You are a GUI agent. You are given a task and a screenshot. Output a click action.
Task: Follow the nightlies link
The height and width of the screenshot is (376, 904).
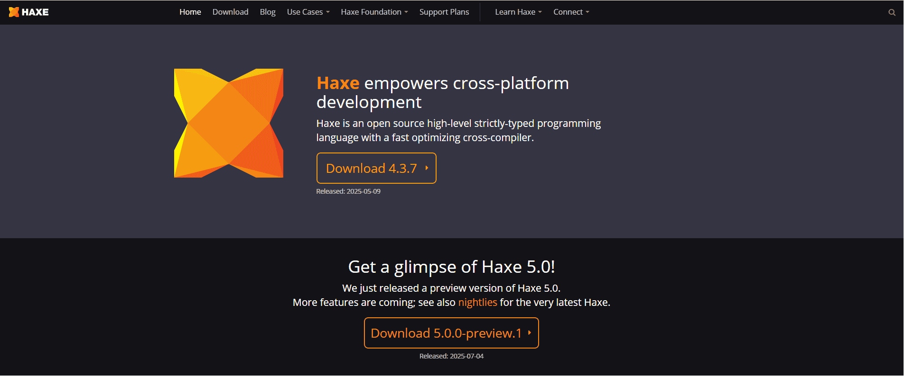coord(477,302)
